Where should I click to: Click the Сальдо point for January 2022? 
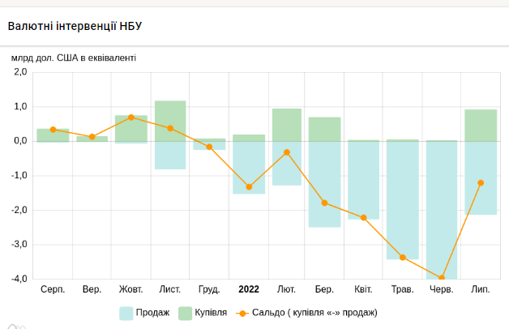pos(249,187)
